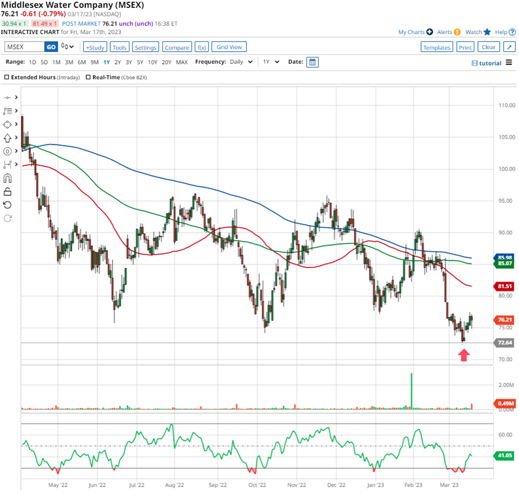Click the lock drawings padlock icon
This screenshot has height=493, width=519.
[7, 192]
